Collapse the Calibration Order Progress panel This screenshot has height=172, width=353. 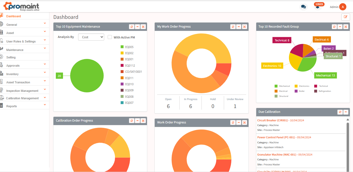[137, 121]
